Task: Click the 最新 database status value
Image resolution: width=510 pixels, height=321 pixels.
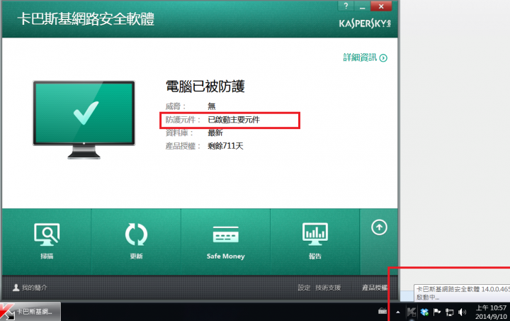Action: 215,133
